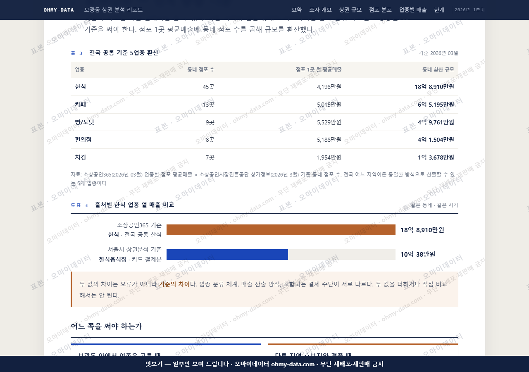
Task: Click 18억 8,910만원 beside the orange bar
Action: (x=422, y=230)
